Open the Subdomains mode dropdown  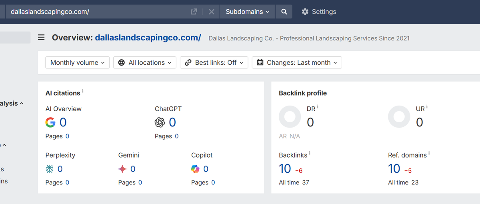point(248,12)
